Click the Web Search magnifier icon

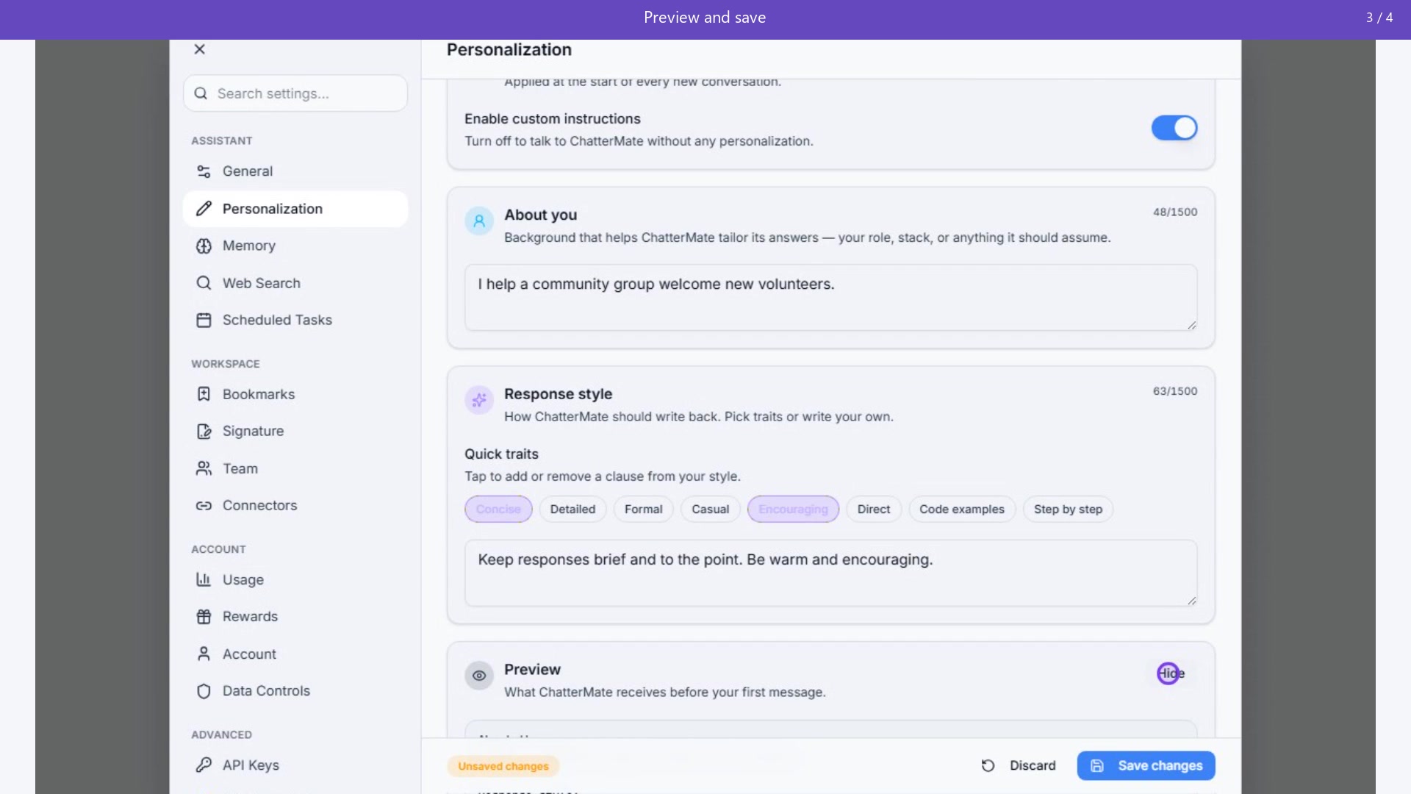pyautogui.click(x=204, y=283)
